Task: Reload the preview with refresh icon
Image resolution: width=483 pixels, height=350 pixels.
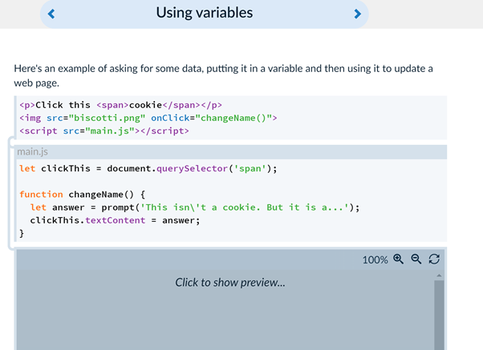Action: tap(434, 259)
